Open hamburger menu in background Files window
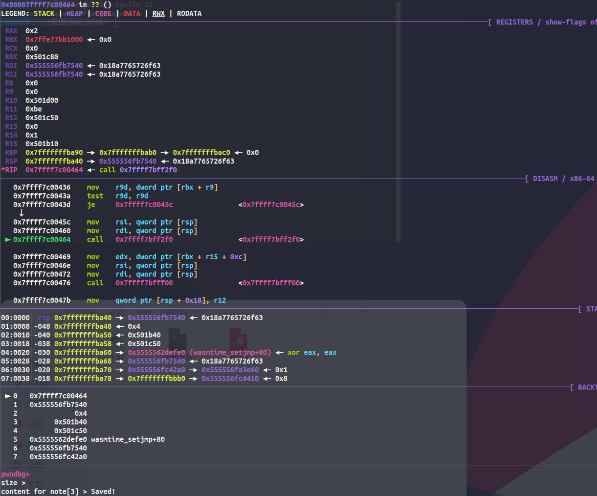Image resolution: width=597 pixels, height=496 pixels. [346, 312]
